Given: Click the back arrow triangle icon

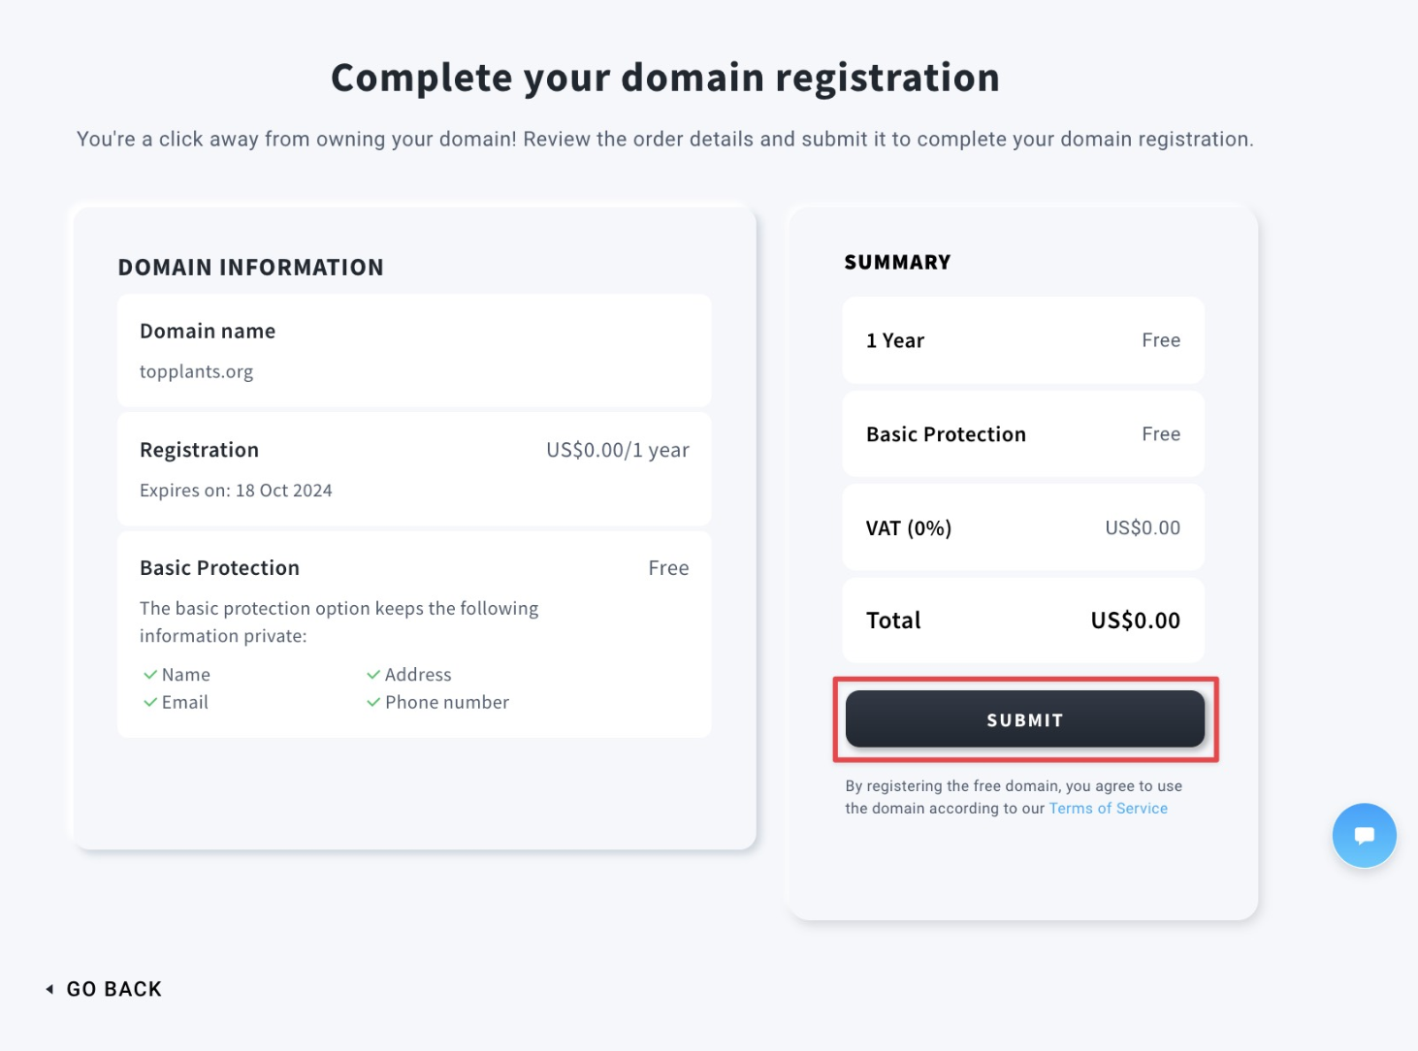Looking at the screenshot, I should pyautogui.click(x=49, y=989).
